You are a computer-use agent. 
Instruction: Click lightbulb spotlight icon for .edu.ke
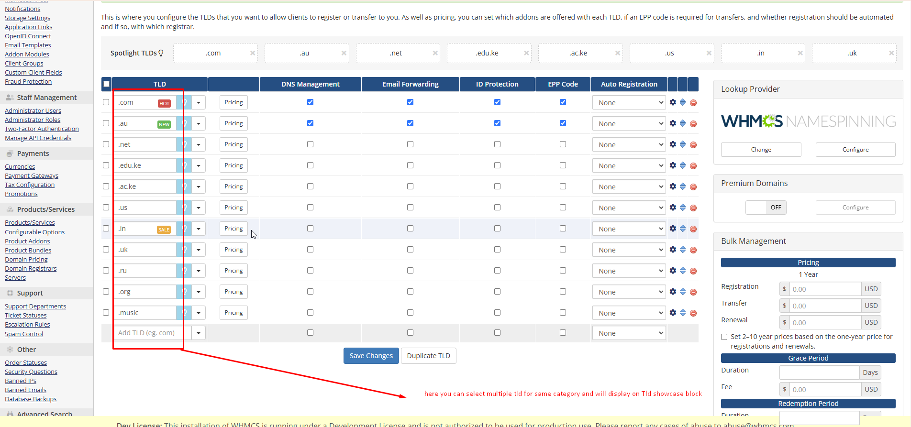pos(184,165)
